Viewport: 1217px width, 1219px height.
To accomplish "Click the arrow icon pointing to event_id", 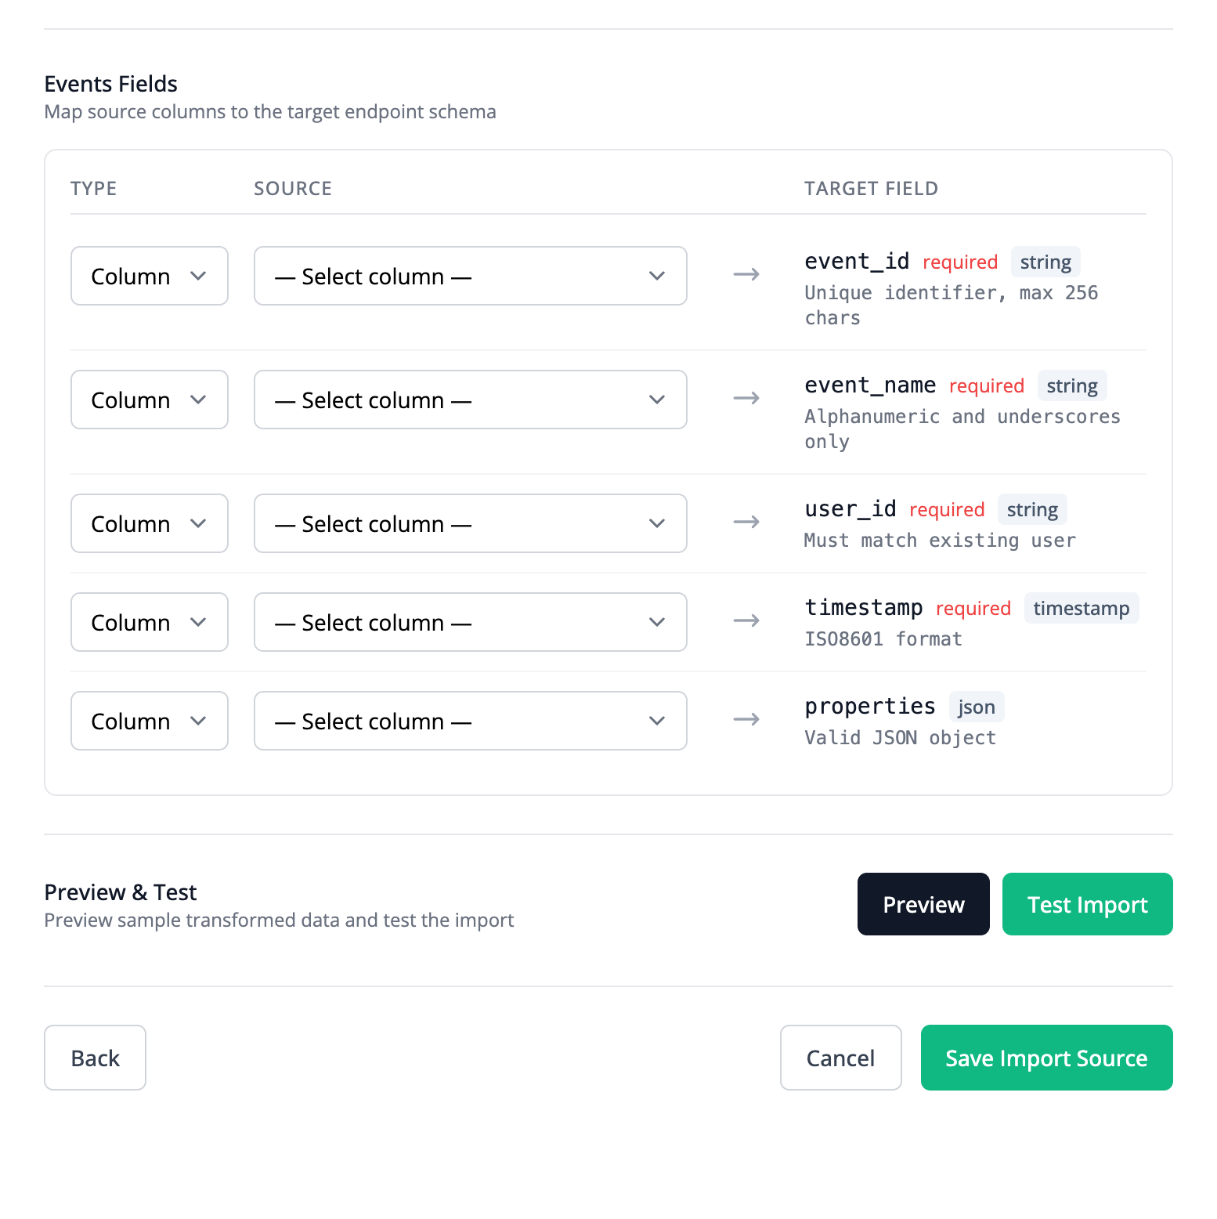I will tap(746, 274).
